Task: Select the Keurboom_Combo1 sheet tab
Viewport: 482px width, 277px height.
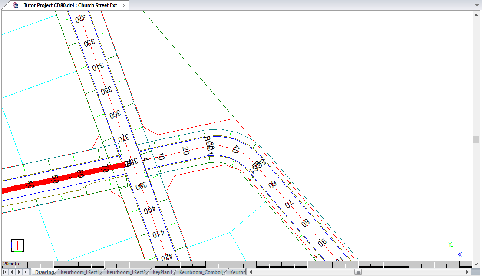Action: (x=201, y=272)
